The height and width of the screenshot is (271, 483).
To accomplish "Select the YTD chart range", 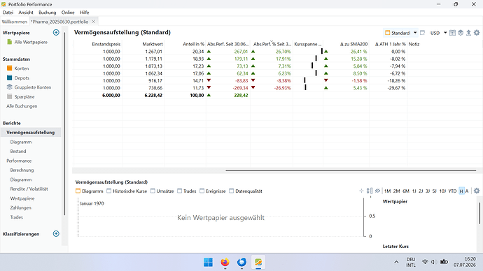I will click(x=452, y=191).
